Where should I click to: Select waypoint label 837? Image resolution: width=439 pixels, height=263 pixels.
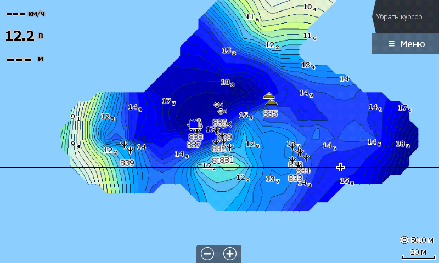[x=194, y=145]
